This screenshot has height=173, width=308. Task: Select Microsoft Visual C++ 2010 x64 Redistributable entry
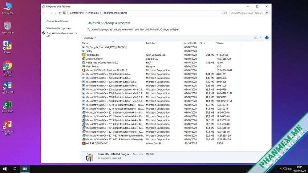coord(115,105)
